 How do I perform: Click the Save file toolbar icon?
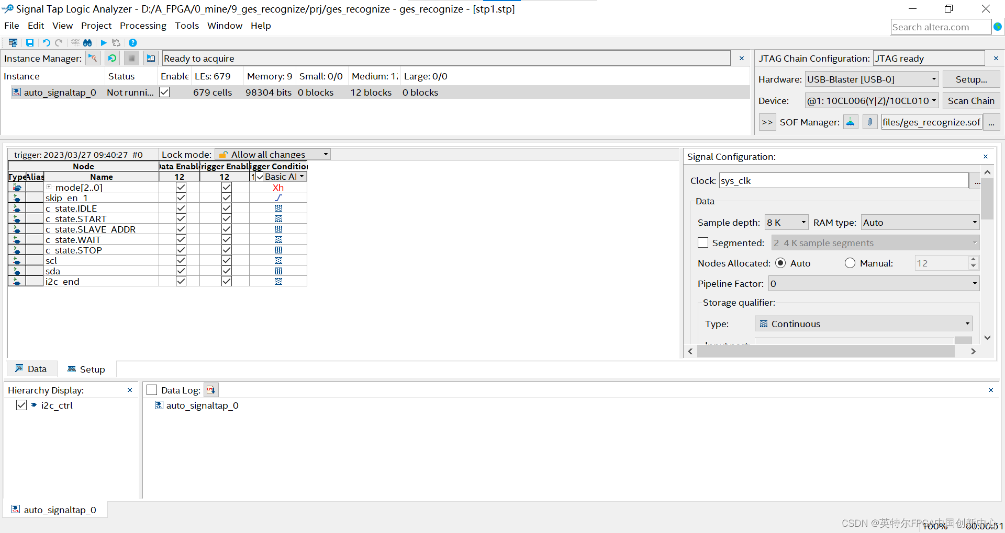coord(30,43)
